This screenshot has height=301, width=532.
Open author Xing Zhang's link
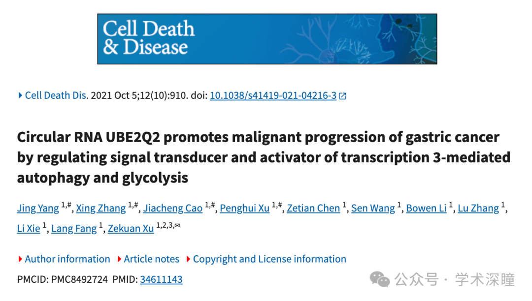101,208
